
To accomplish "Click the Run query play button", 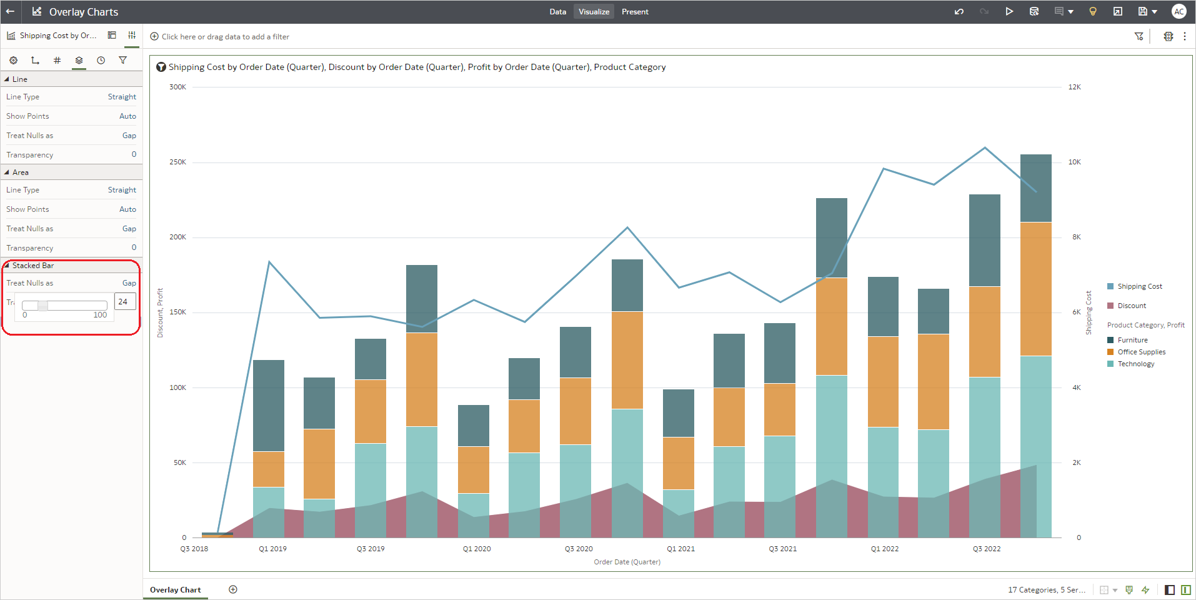I will [1010, 11].
